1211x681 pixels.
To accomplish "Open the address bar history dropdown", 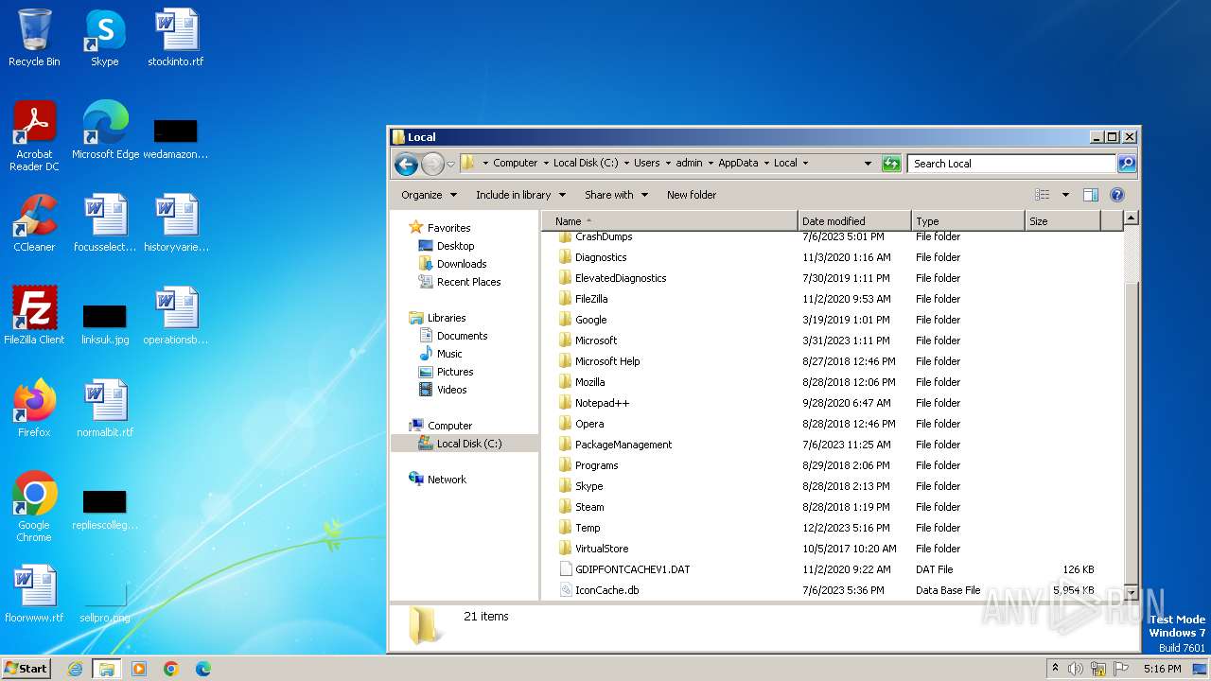I will point(868,164).
